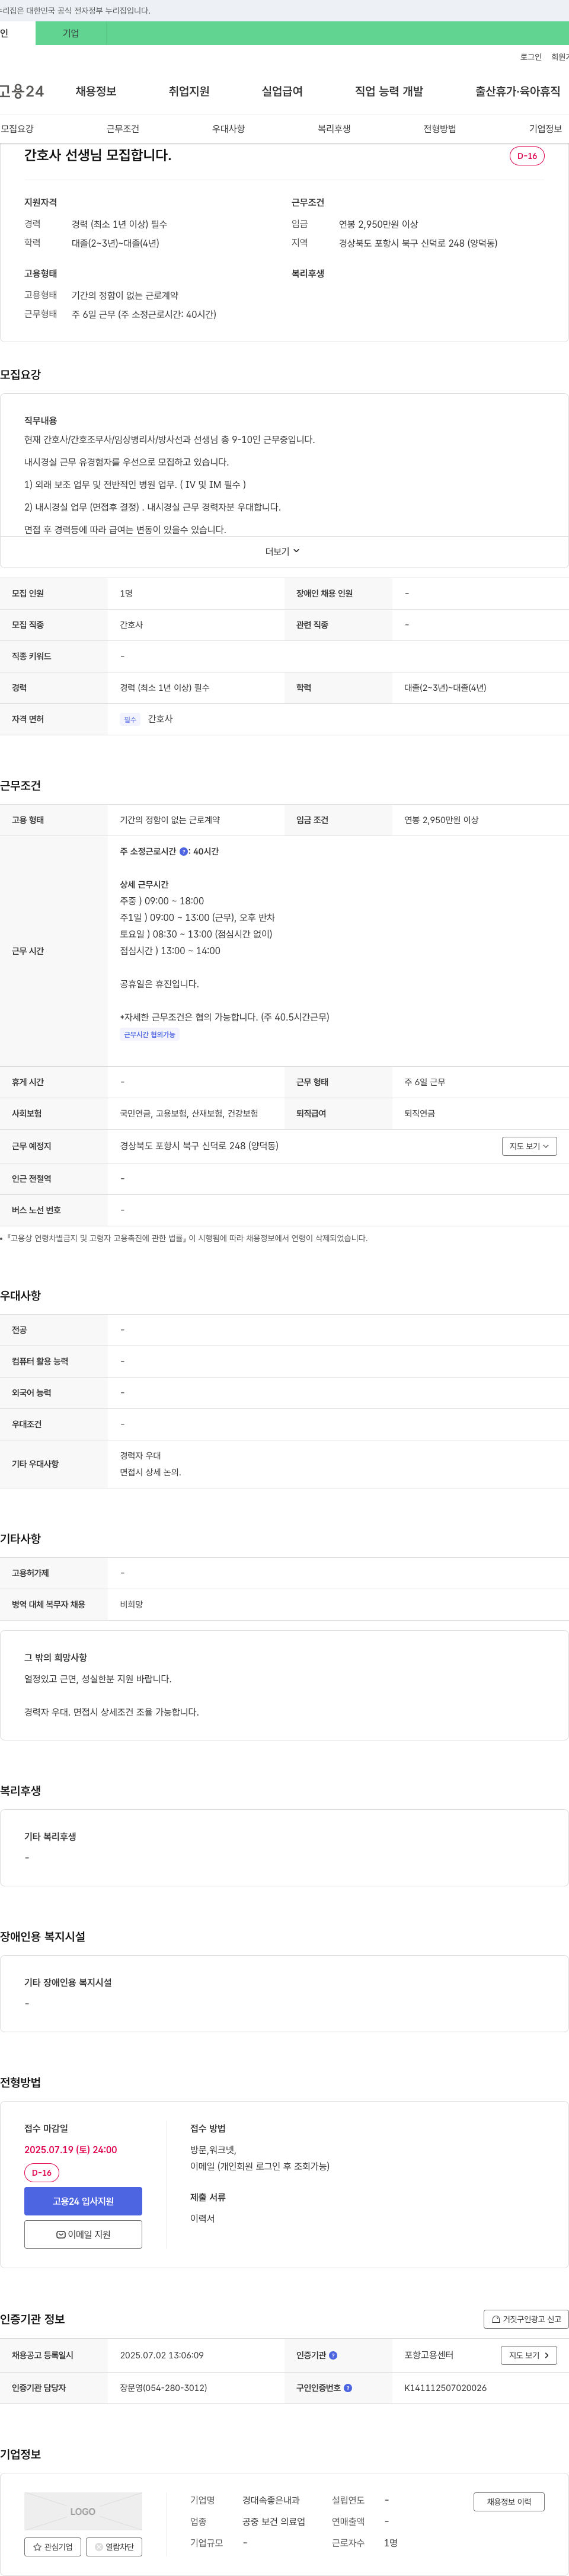This screenshot has height=2576, width=569.
Task: Click the deadline text 2025.07.19 (토) 24:00
Action: 71,2149
